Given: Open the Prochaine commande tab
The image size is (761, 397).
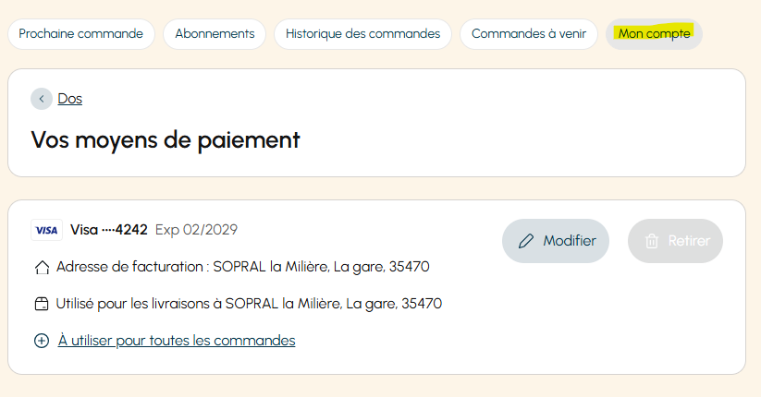Looking at the screenshot, I should coord(81,34).
